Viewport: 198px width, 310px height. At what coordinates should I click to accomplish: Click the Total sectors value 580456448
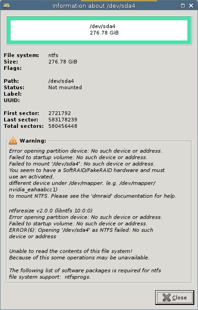63,126
